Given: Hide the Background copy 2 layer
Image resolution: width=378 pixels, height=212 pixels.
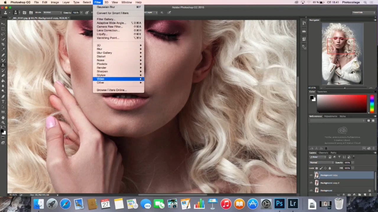Looking at the screenshot, I should [x=311, y=183].
